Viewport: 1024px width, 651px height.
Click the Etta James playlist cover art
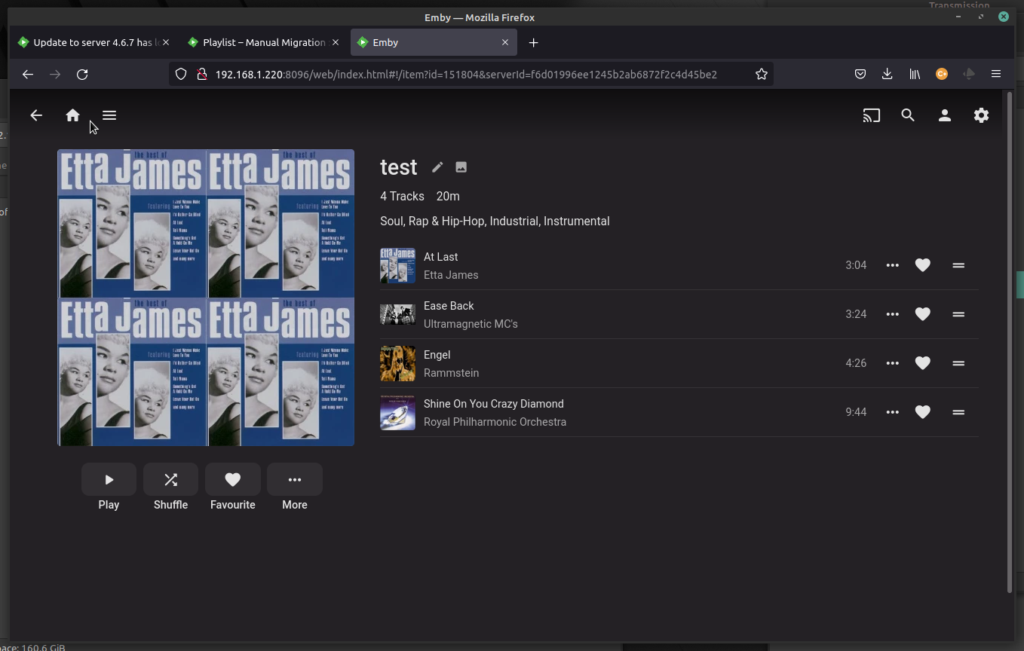(205, 297)
